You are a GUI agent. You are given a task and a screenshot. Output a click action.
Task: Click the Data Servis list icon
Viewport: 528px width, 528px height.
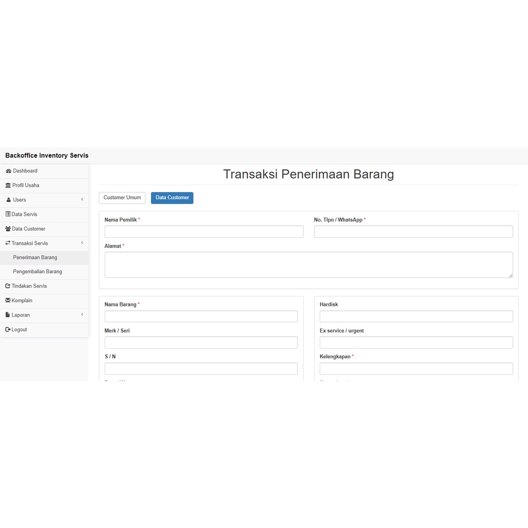8,214
